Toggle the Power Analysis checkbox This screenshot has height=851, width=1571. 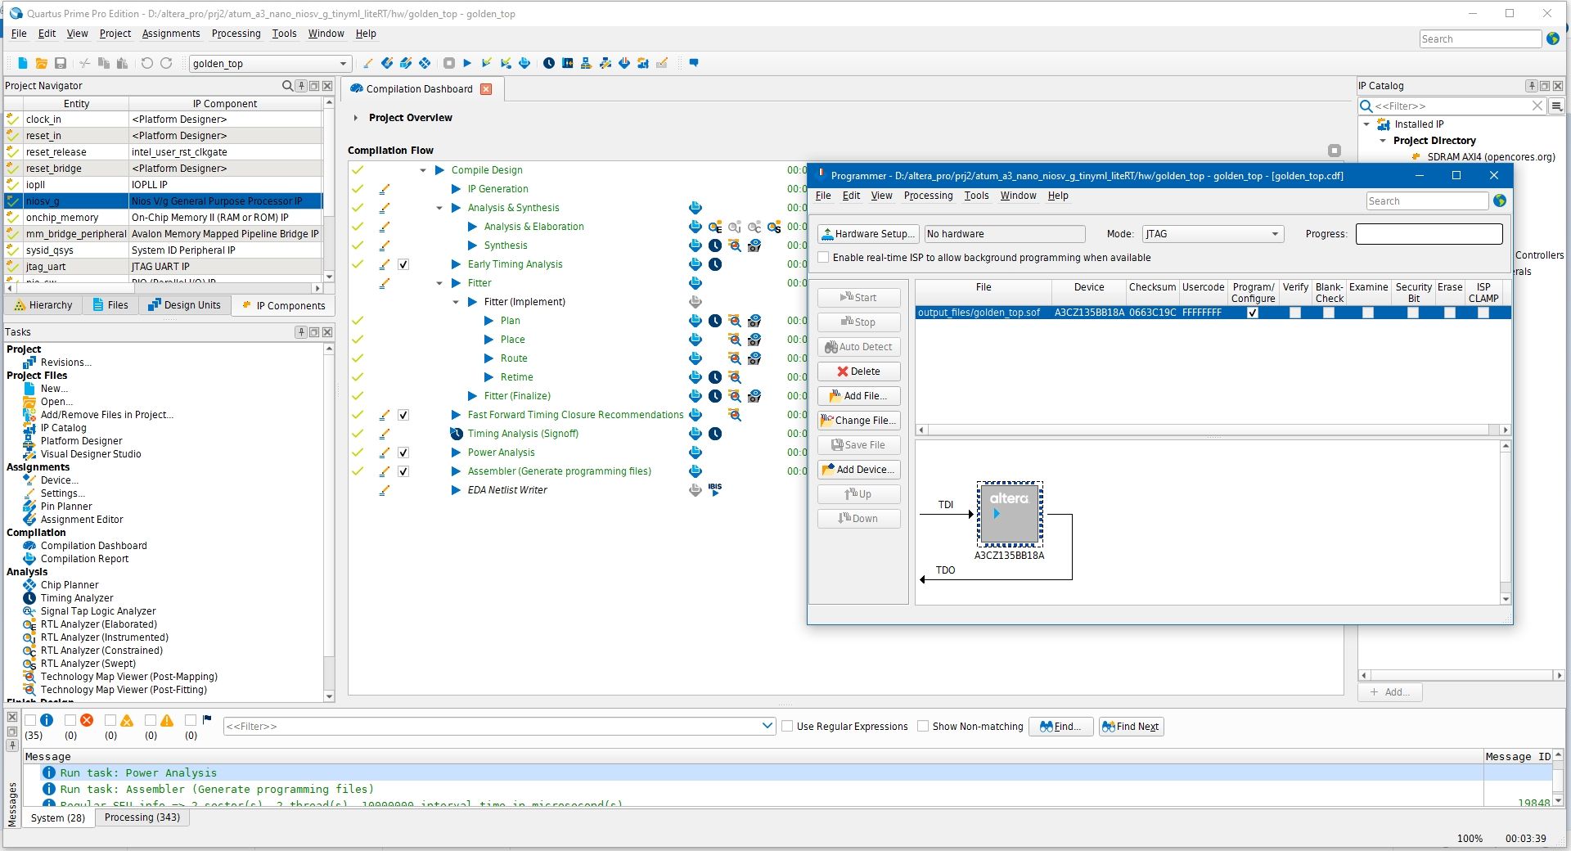pos(403,453)
